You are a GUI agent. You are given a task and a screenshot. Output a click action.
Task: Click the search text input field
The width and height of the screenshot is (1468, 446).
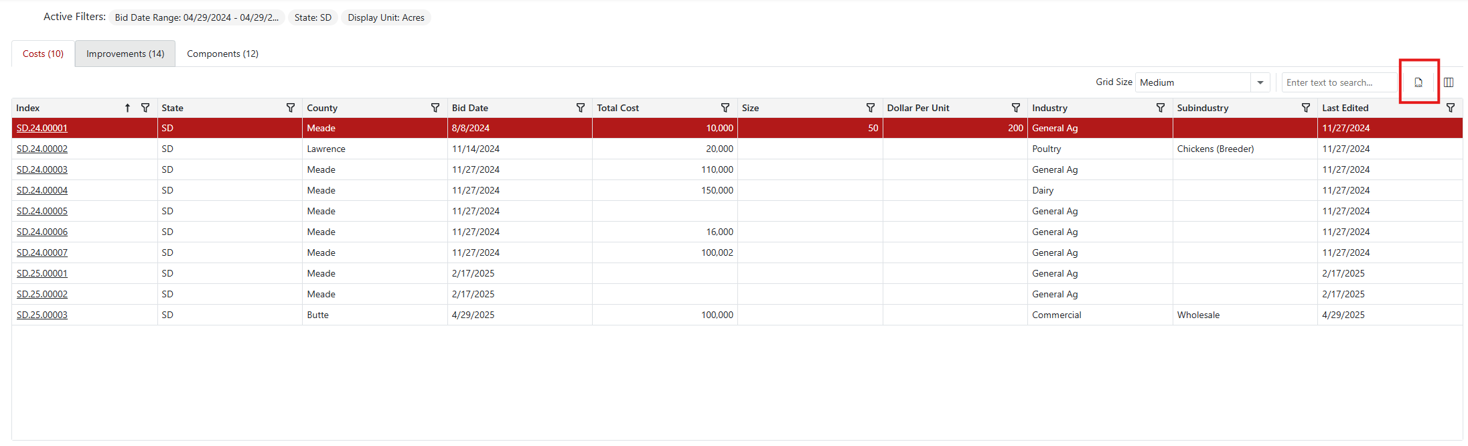(x=1339, y=82)
